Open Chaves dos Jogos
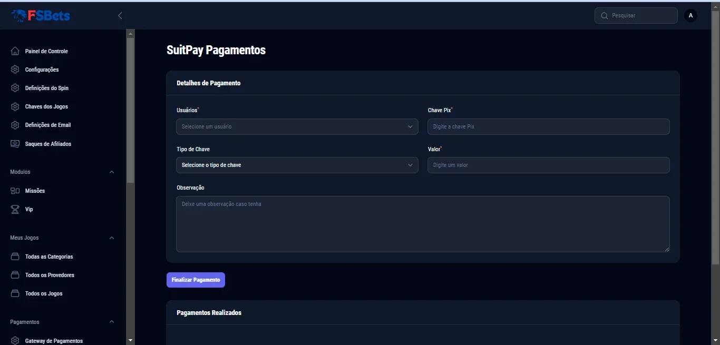Viewport: 720px width, 345px height. [x=46, y=106]
